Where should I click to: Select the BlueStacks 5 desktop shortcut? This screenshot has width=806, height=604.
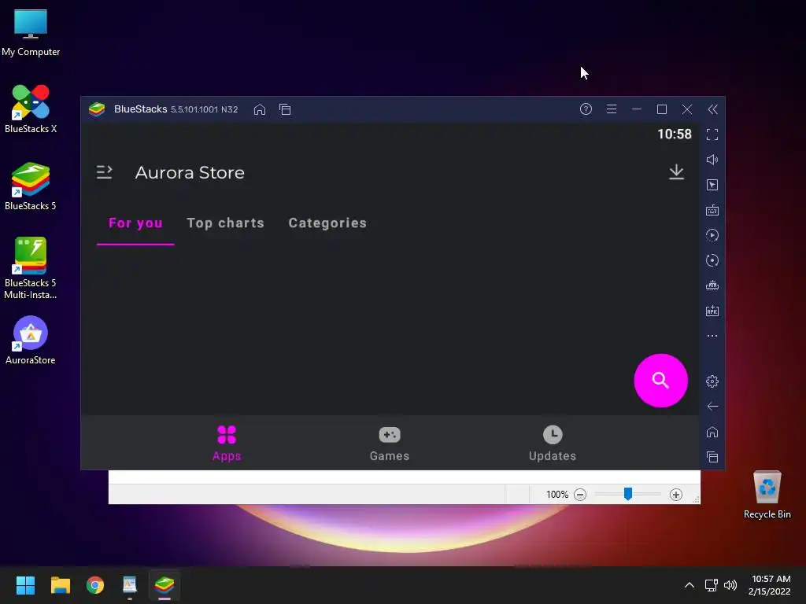(31, 186)
